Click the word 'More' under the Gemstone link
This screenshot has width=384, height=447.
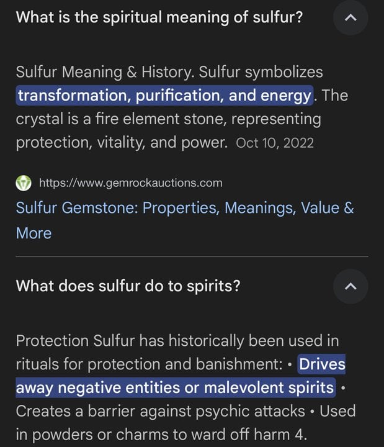33,233
